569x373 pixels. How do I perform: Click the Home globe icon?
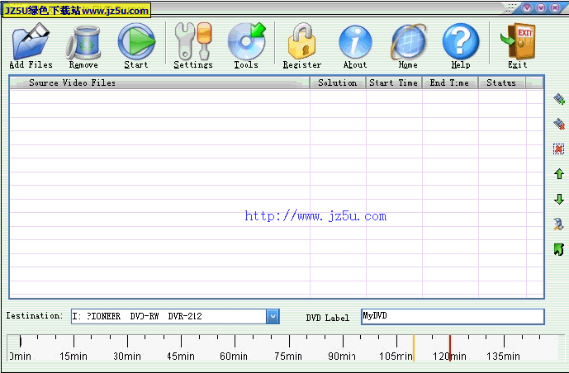(408, 41)
